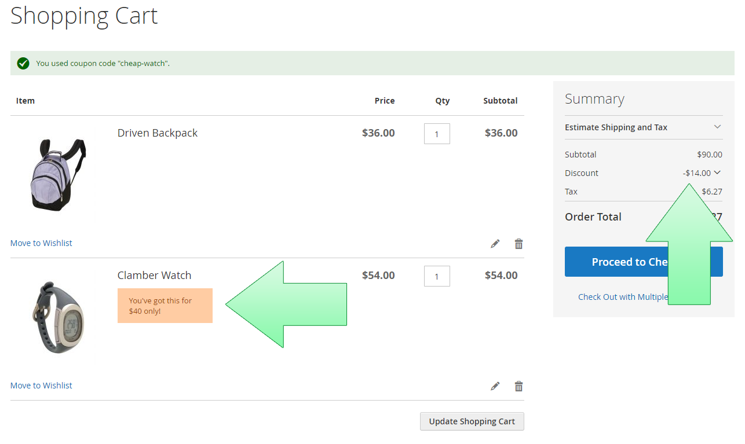Move Clamber Watch to Wishlist
Image resolution: width=745 pixels, height=444 pixels.
click(x=41, y=386)
